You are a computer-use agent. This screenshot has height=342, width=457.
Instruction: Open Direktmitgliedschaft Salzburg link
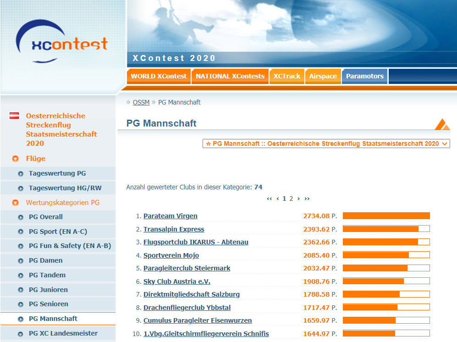(192, 294)
